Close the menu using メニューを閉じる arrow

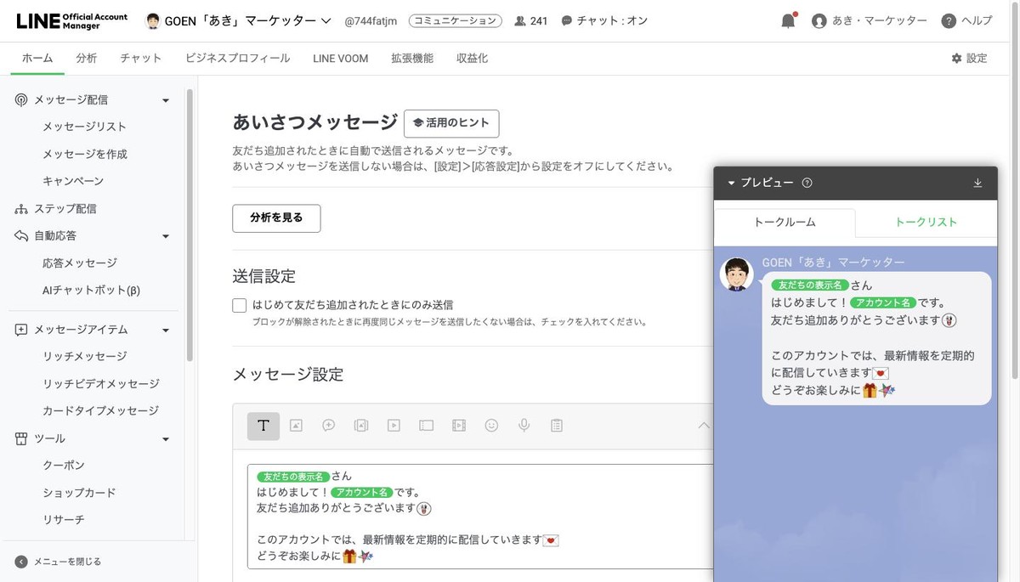[x=21, y=562]
